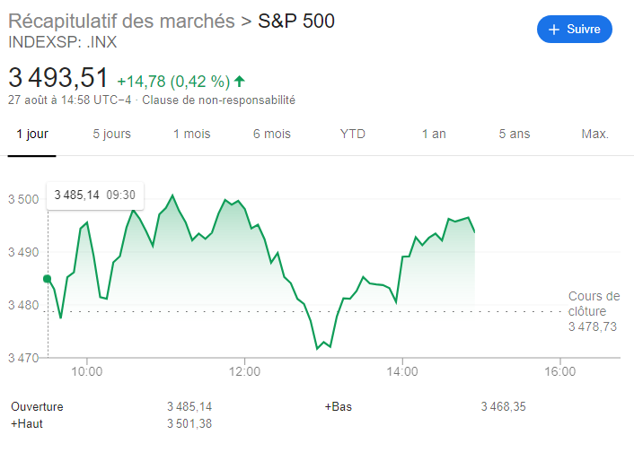Show the 1 an chart range
Viewport: 634px width, 452px height.
tap(434, 134)
